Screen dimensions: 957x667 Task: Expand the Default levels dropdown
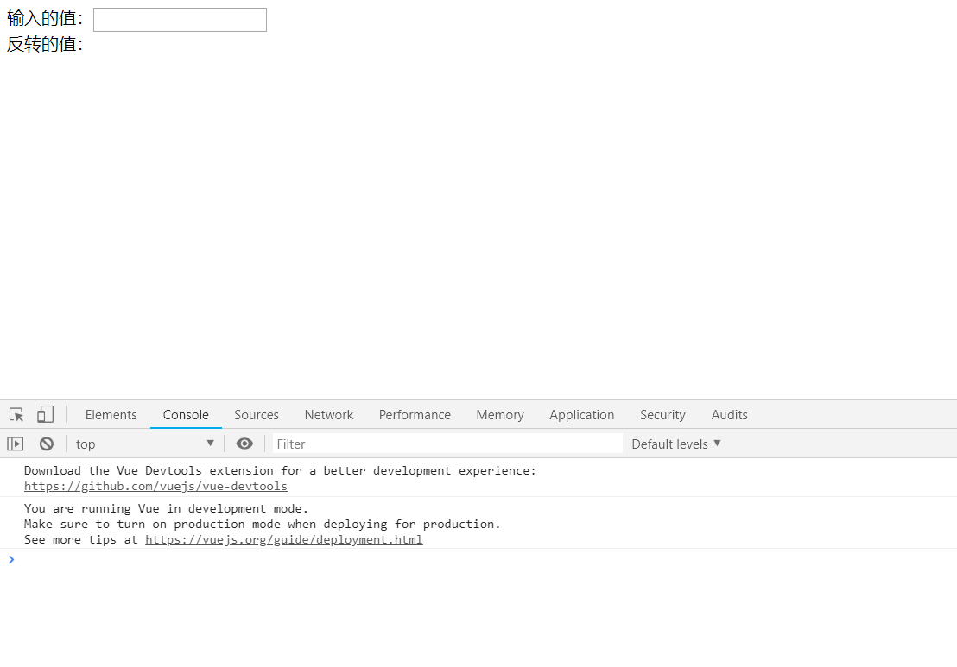675,444
